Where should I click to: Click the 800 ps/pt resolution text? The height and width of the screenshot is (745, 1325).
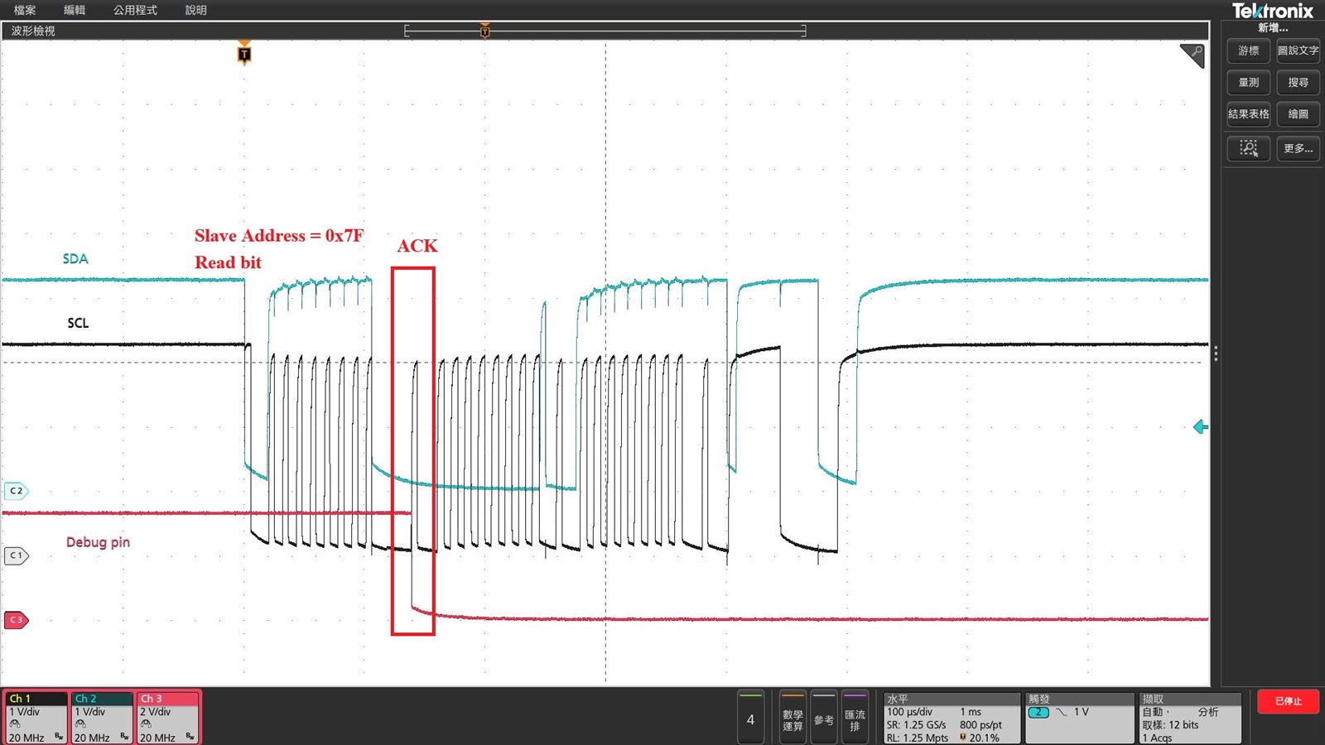pyautogui.click(x=980, y=725)
